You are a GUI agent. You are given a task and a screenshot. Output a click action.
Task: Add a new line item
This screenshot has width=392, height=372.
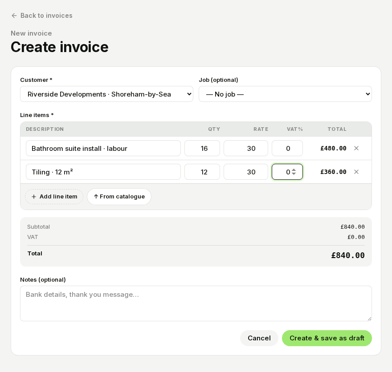54,197
